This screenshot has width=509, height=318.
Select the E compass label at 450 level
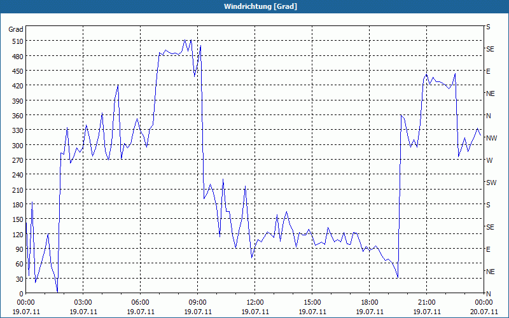[x=488, y=71]
